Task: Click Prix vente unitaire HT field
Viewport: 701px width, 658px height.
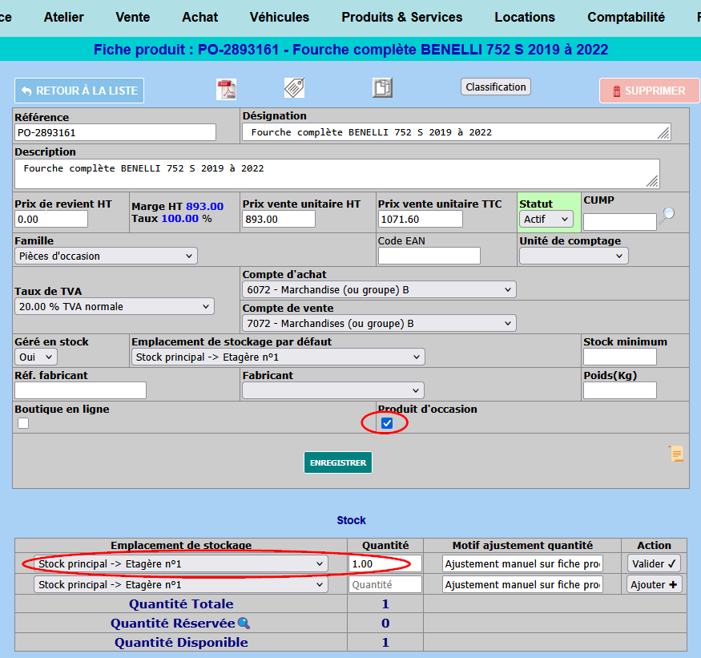Action: point(279,219)
